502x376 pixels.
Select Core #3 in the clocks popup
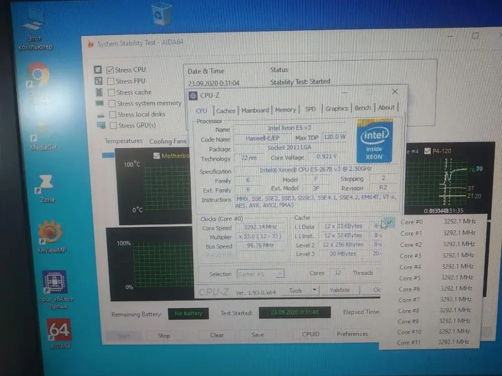point(437,256)
